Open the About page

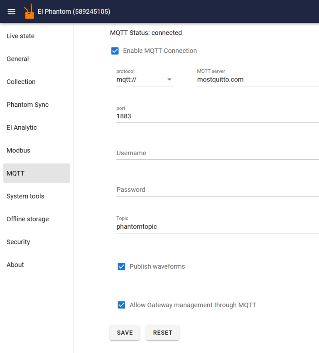pyautogui.click(x=15, y=265)
